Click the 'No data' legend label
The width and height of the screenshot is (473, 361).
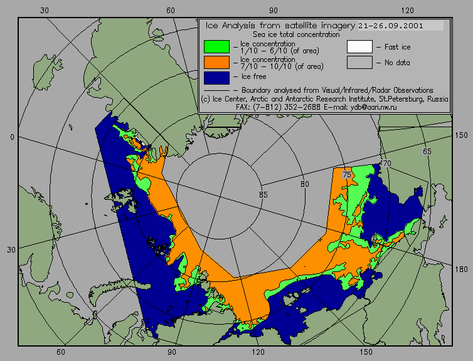tap(397, 63)
